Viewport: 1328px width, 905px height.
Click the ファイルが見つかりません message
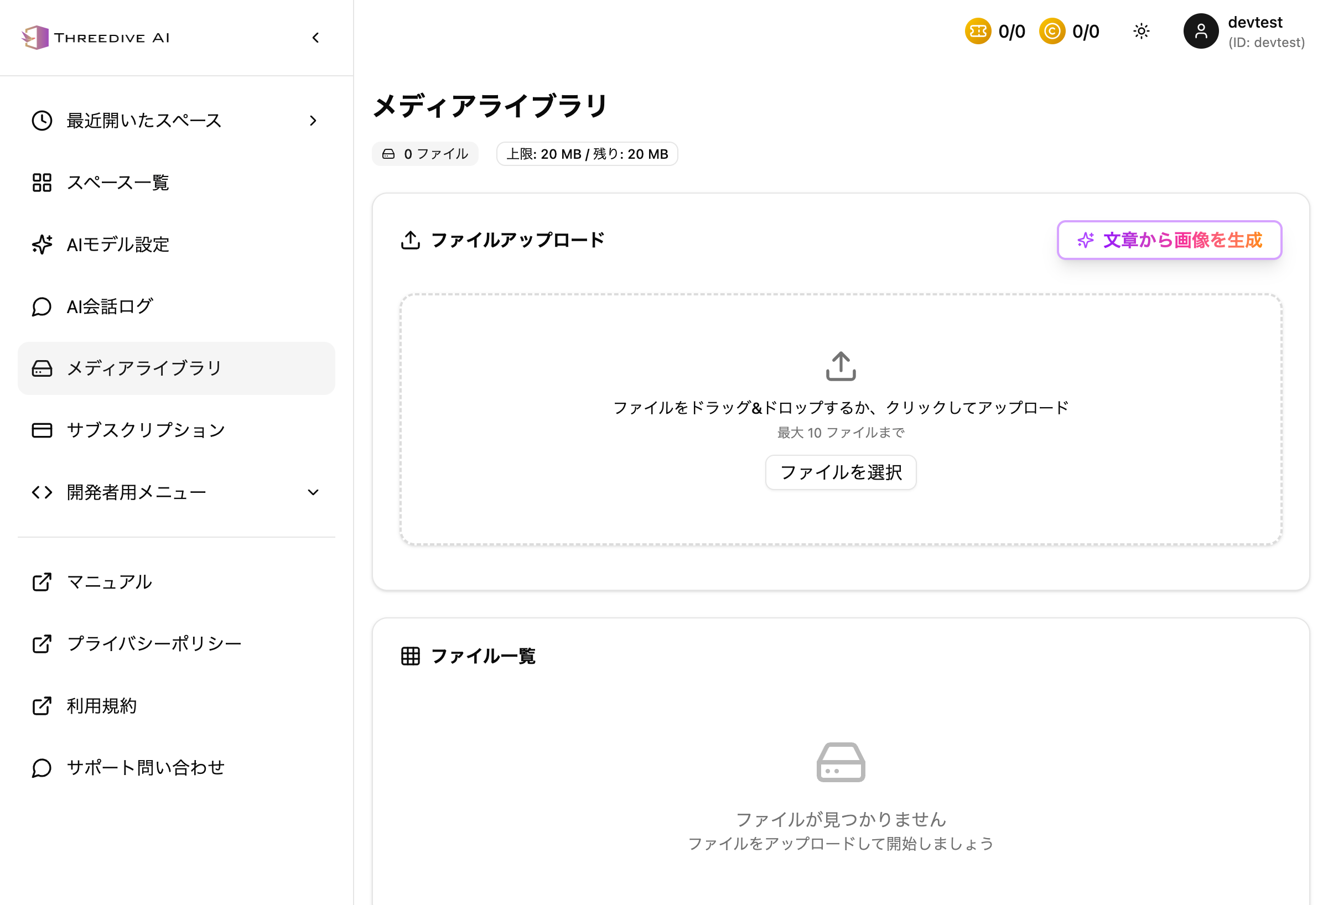841,820
